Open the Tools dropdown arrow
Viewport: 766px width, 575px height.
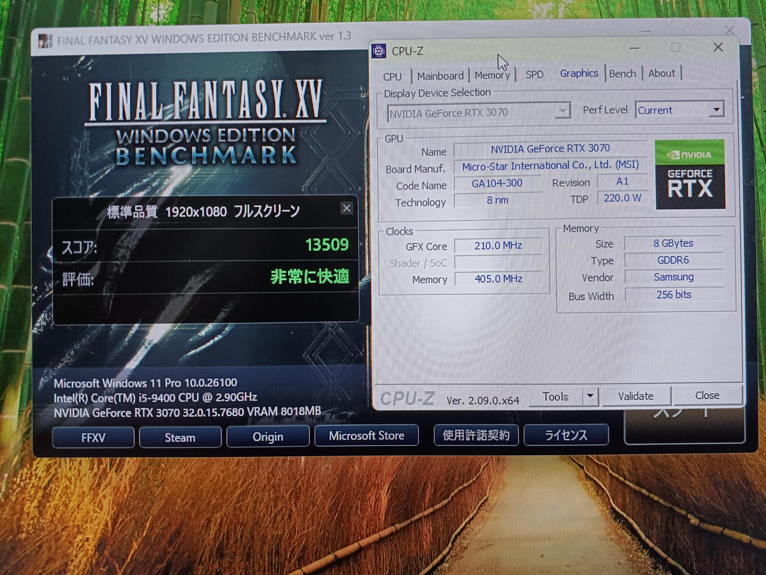590,396
